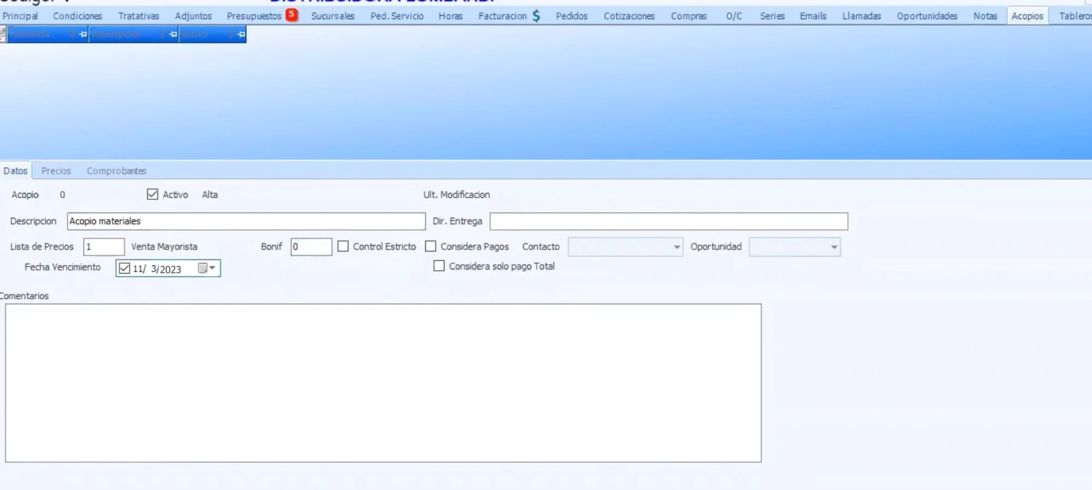1092x490 pixels.
Task: Toggle the Activo checkbox
Action: pos(152,194)
